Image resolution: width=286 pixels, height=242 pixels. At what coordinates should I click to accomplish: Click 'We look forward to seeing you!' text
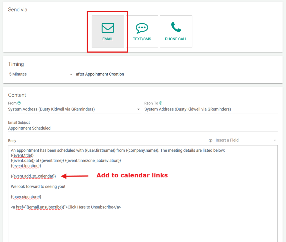(38, 186)
